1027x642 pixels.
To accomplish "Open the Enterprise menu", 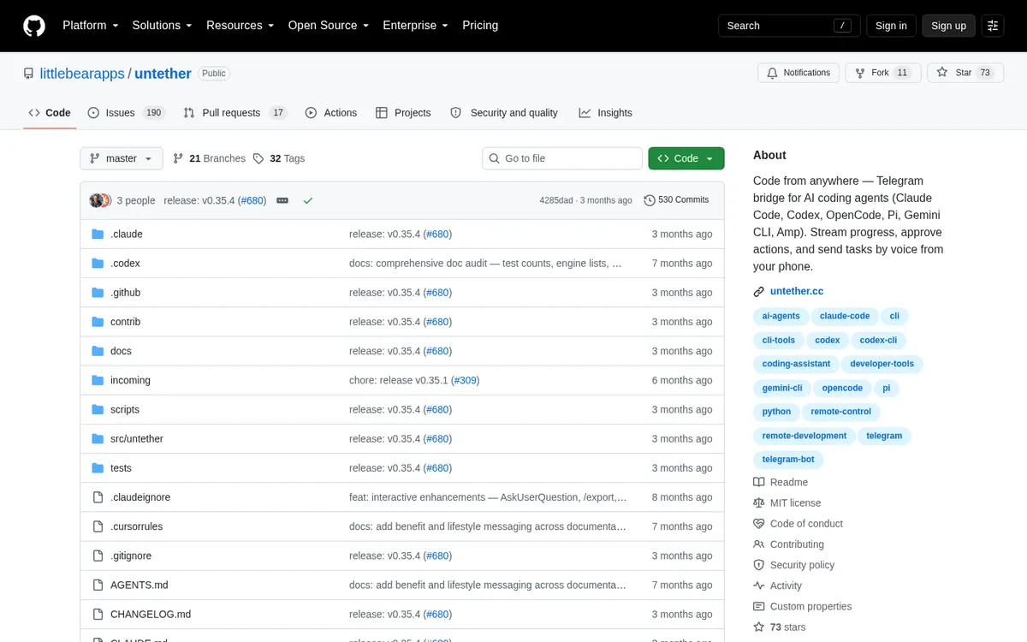I will 415,26.
